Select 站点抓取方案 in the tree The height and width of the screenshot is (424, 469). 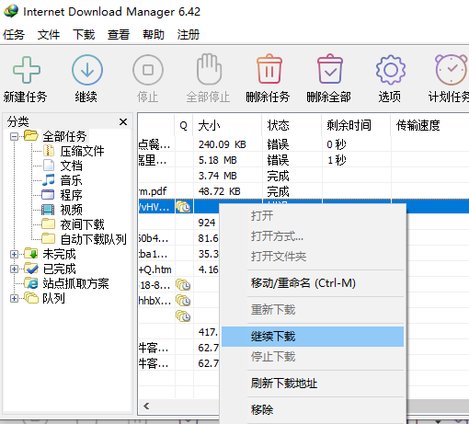[x=75, y=283]
